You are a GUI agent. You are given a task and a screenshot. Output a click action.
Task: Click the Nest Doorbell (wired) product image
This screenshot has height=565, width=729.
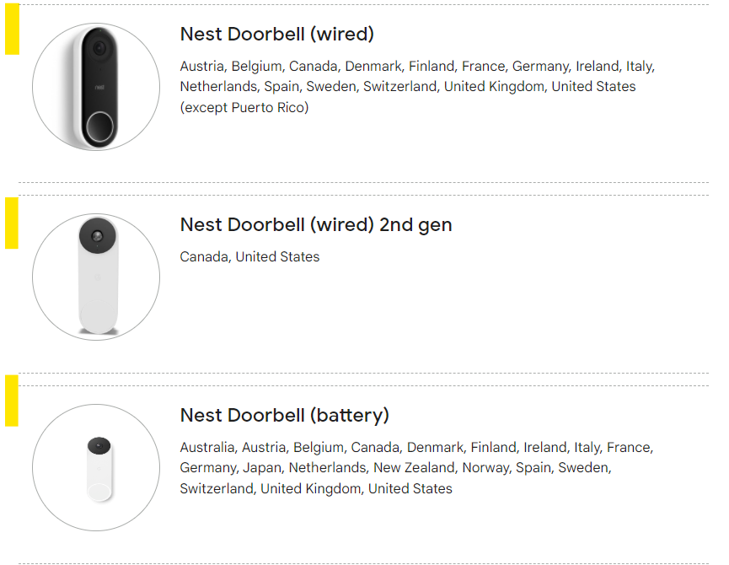pyautogui.click(x=96, y=87)
